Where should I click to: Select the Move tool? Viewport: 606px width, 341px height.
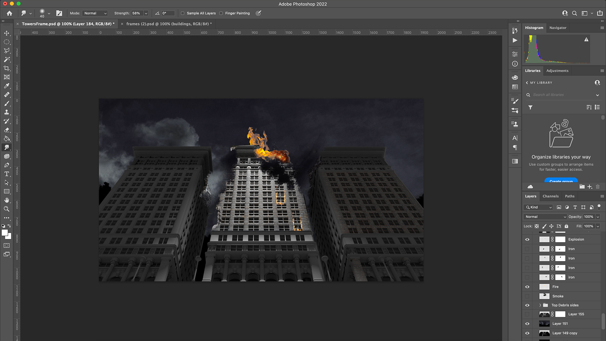7,33
